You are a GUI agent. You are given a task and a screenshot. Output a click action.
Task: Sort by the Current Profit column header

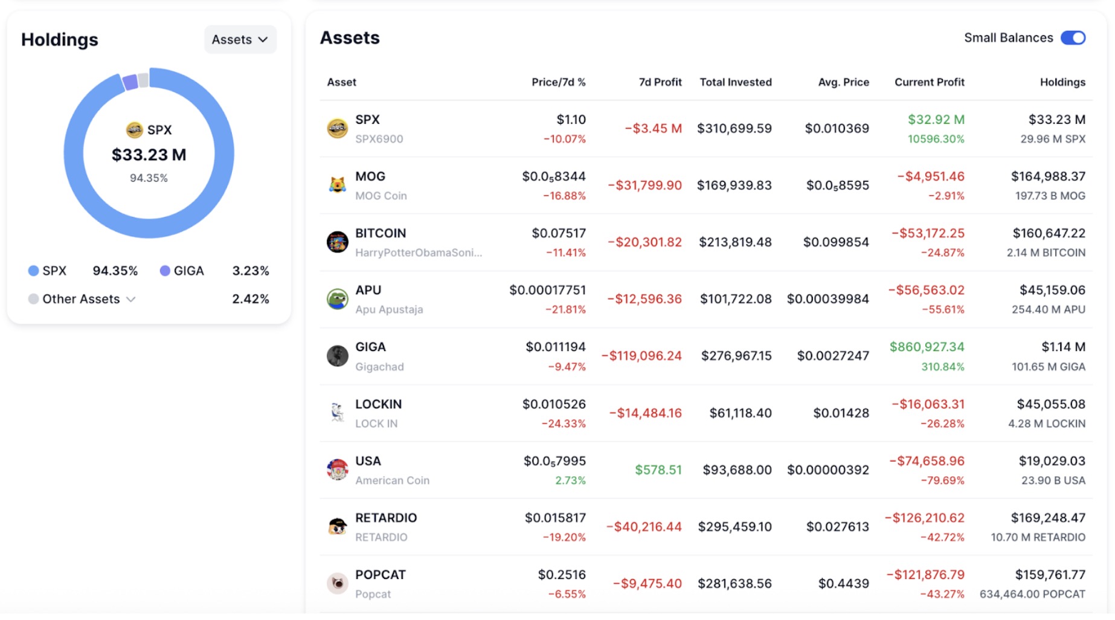point(929,82)
